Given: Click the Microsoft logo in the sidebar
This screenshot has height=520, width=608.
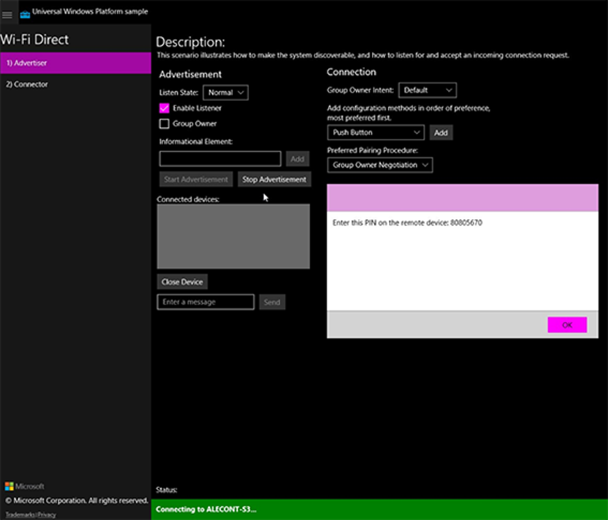Looking at the screenshot, I should click(x=9, y=486).
